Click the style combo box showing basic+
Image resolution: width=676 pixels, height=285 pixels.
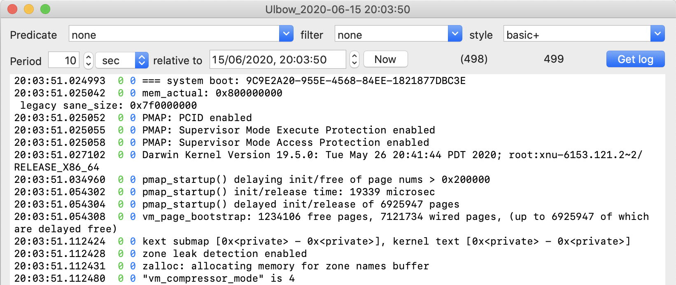click(576, 35)
